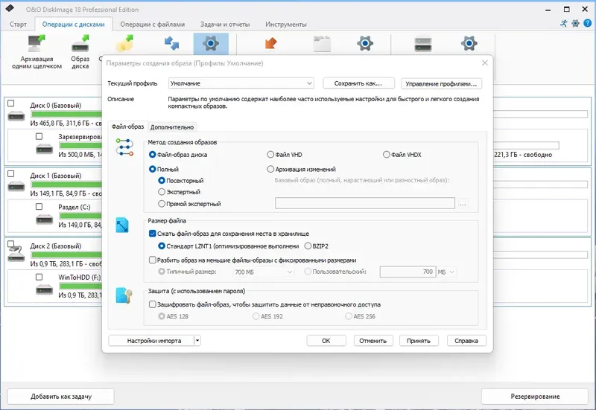Viewport: 596px width, 410px height.
Task: Tick the Disk 1 checkbox
Action: (11, 173)
